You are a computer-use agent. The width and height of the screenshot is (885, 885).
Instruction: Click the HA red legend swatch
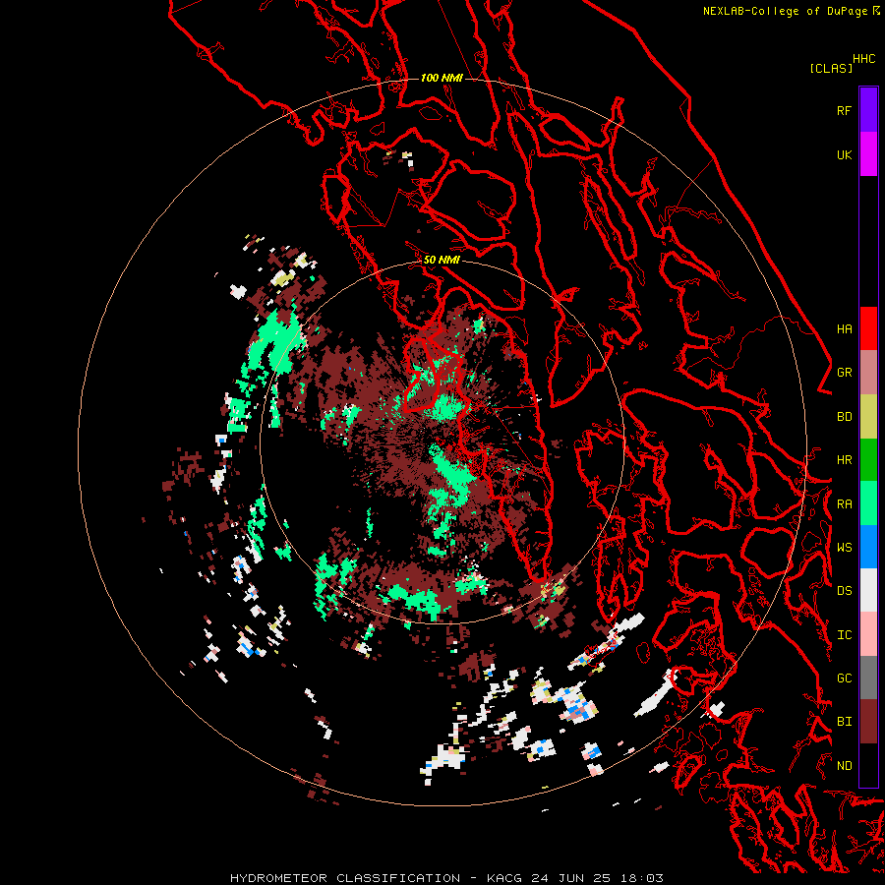coord(868,328)
